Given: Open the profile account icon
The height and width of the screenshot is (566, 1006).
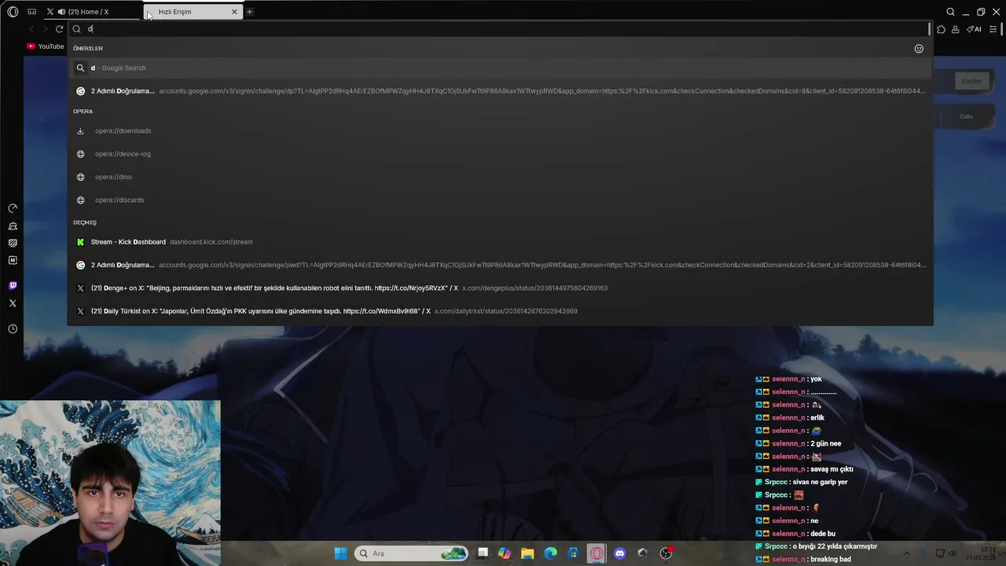Looking at the screenshot, I should pyautogui.click(x=955, y=29).
